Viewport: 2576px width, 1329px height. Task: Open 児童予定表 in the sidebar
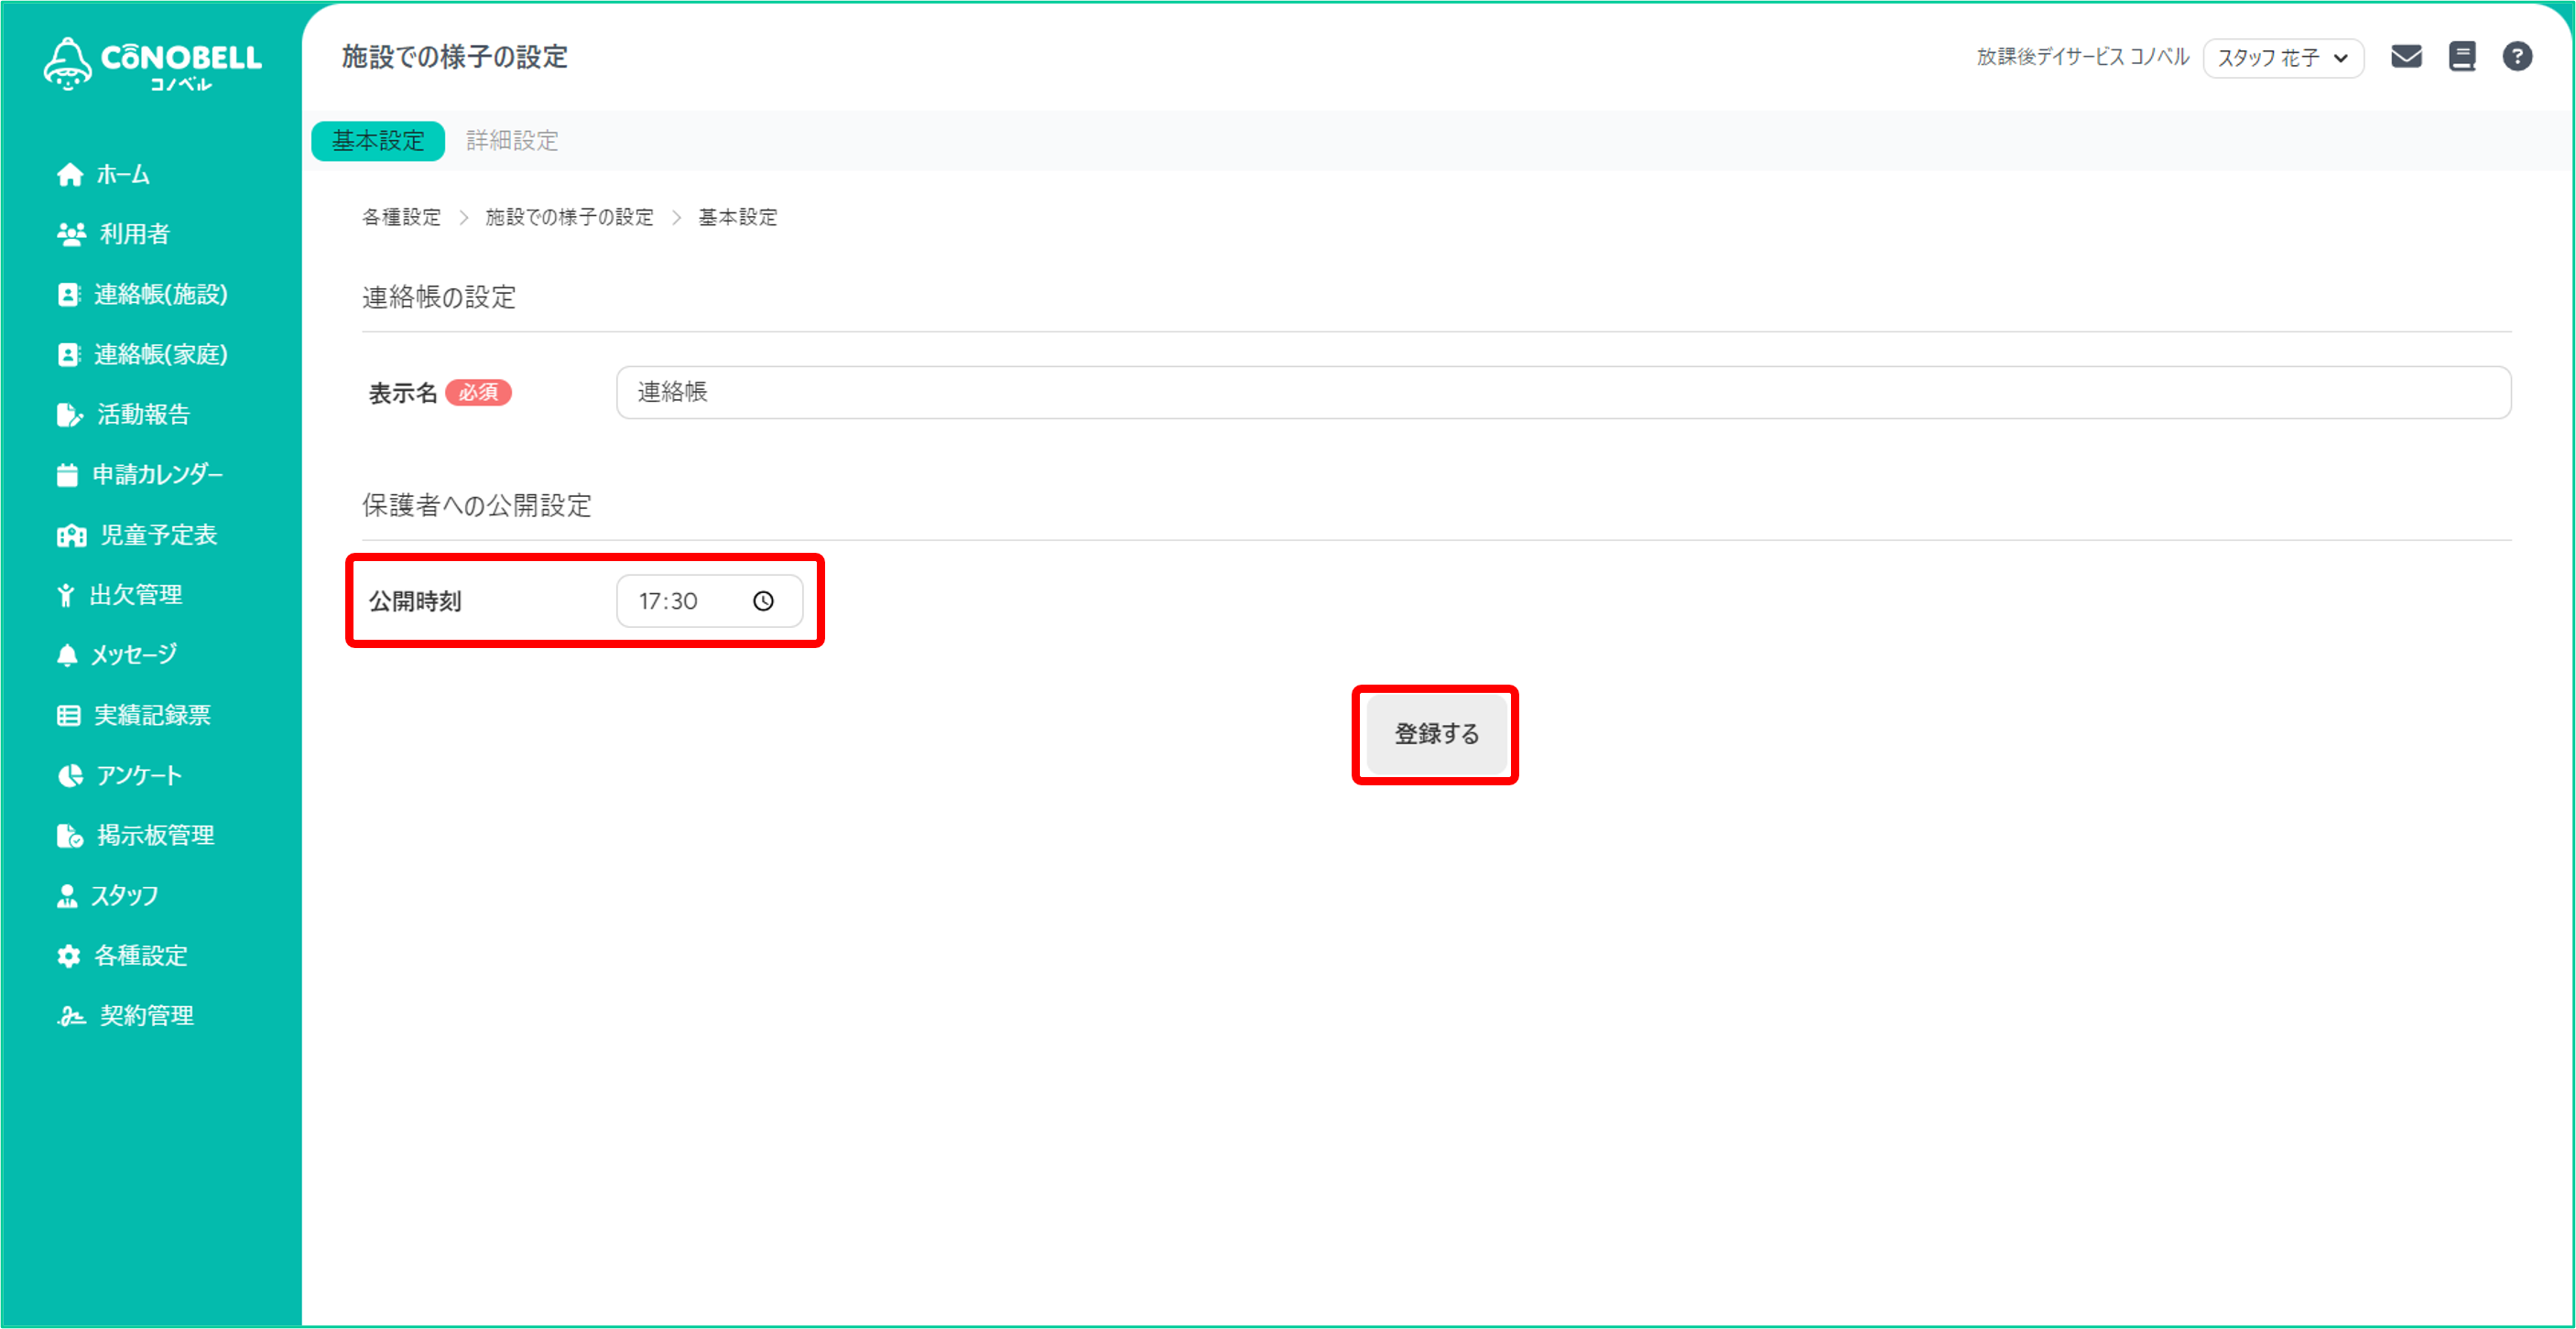pyautogui.click(x=158, y=535)
